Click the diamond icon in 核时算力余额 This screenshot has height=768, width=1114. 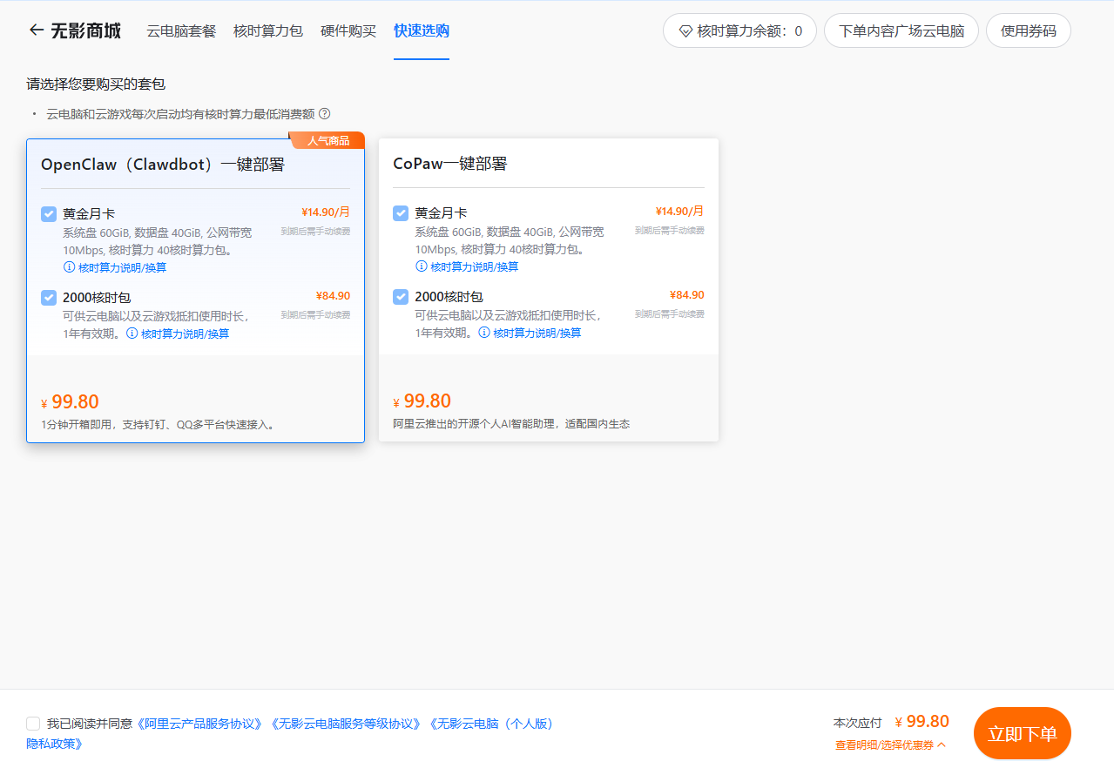click(685, 31)
